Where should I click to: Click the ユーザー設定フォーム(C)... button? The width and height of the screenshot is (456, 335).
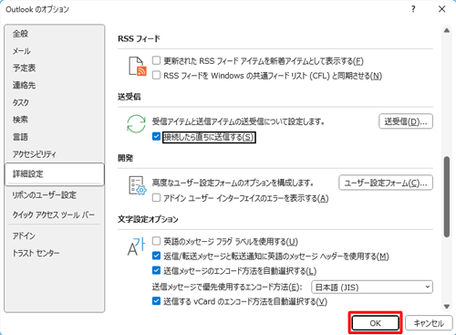pos(386,183)
